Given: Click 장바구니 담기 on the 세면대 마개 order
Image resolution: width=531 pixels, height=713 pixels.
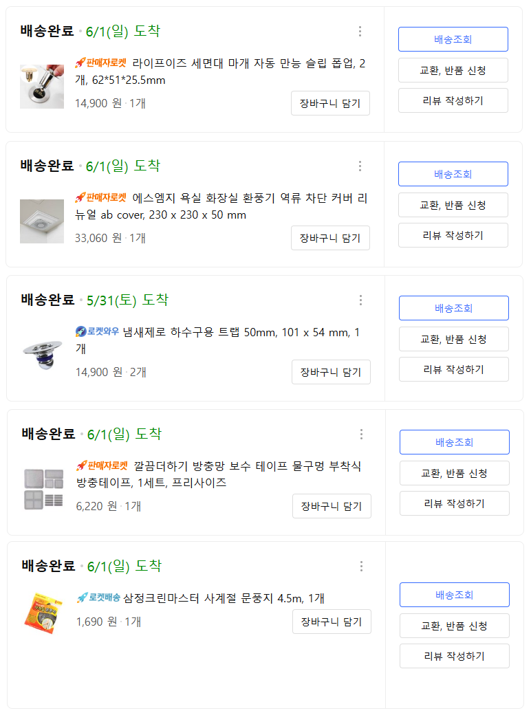Looking at the screenshot, I should click(330, 103).
